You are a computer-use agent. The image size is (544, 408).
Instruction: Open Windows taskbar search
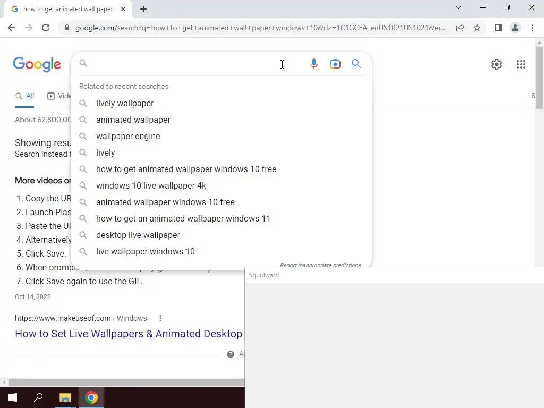coord(38,397)
